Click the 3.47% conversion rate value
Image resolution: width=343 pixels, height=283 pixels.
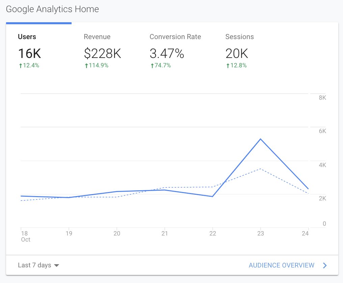pyautogui.click(x=167, y=54)
